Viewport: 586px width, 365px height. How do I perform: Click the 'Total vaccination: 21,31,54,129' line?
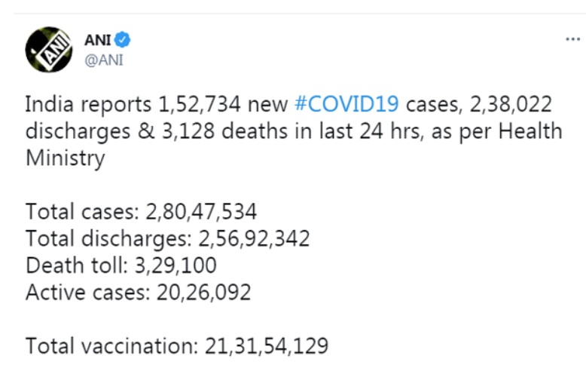(177, 346)
